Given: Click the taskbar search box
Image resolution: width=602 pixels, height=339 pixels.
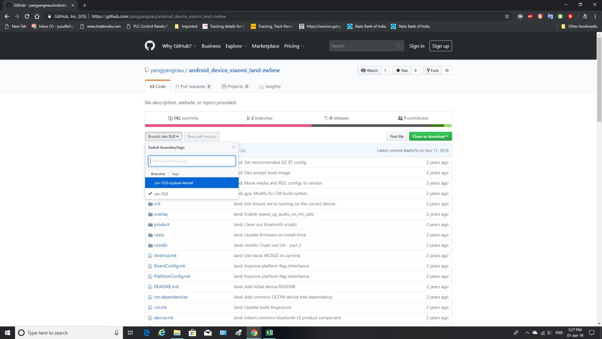Looking at the screenshot, I should [x=69, y=332].
